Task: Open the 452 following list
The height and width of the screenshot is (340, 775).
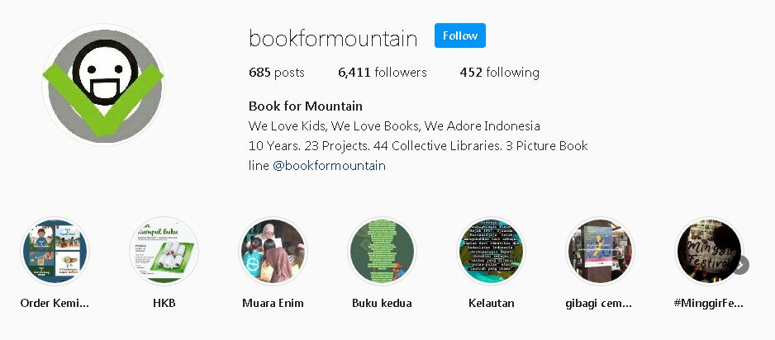Action: 499,73
